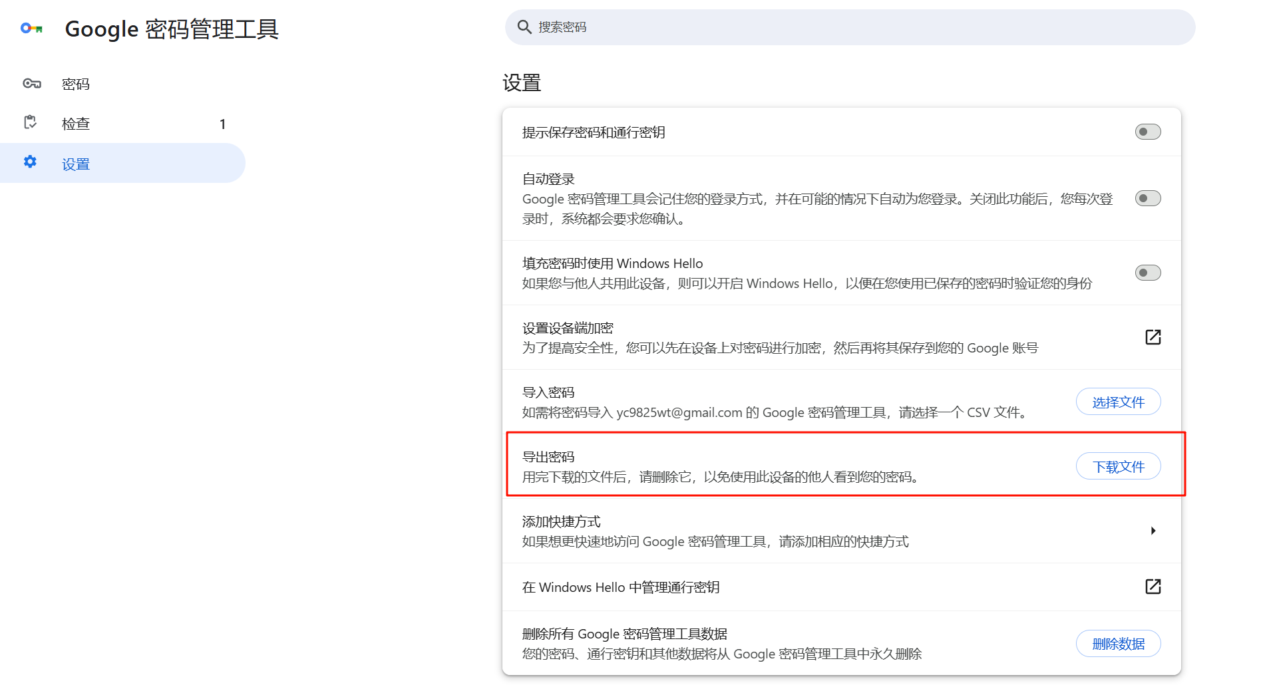
Task: Toggle 填充密码时使用 Windows Hello switch
Action: click(1148, 273)
